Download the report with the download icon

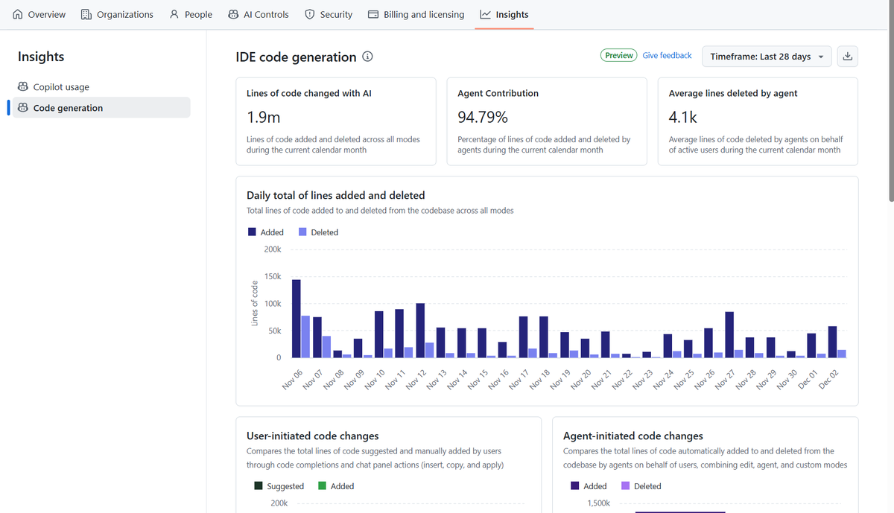click(847, 56)
